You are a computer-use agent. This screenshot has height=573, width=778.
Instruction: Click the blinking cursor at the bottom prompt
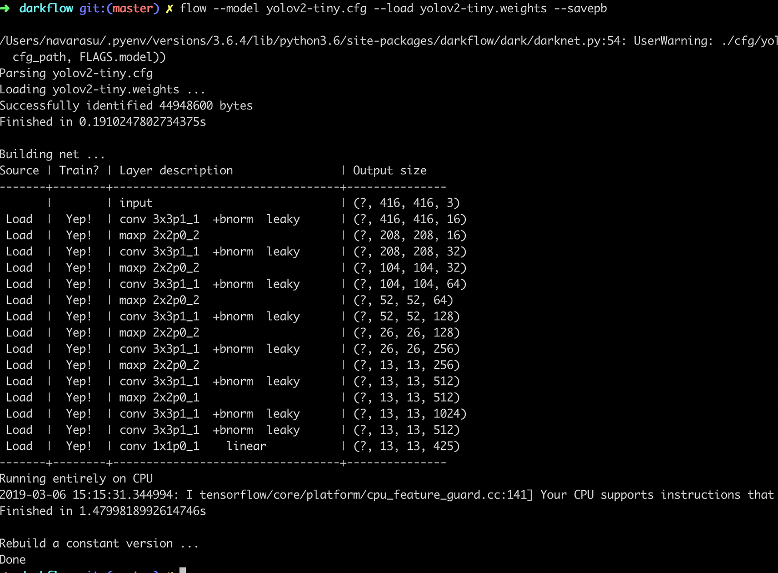click(182, 570)
